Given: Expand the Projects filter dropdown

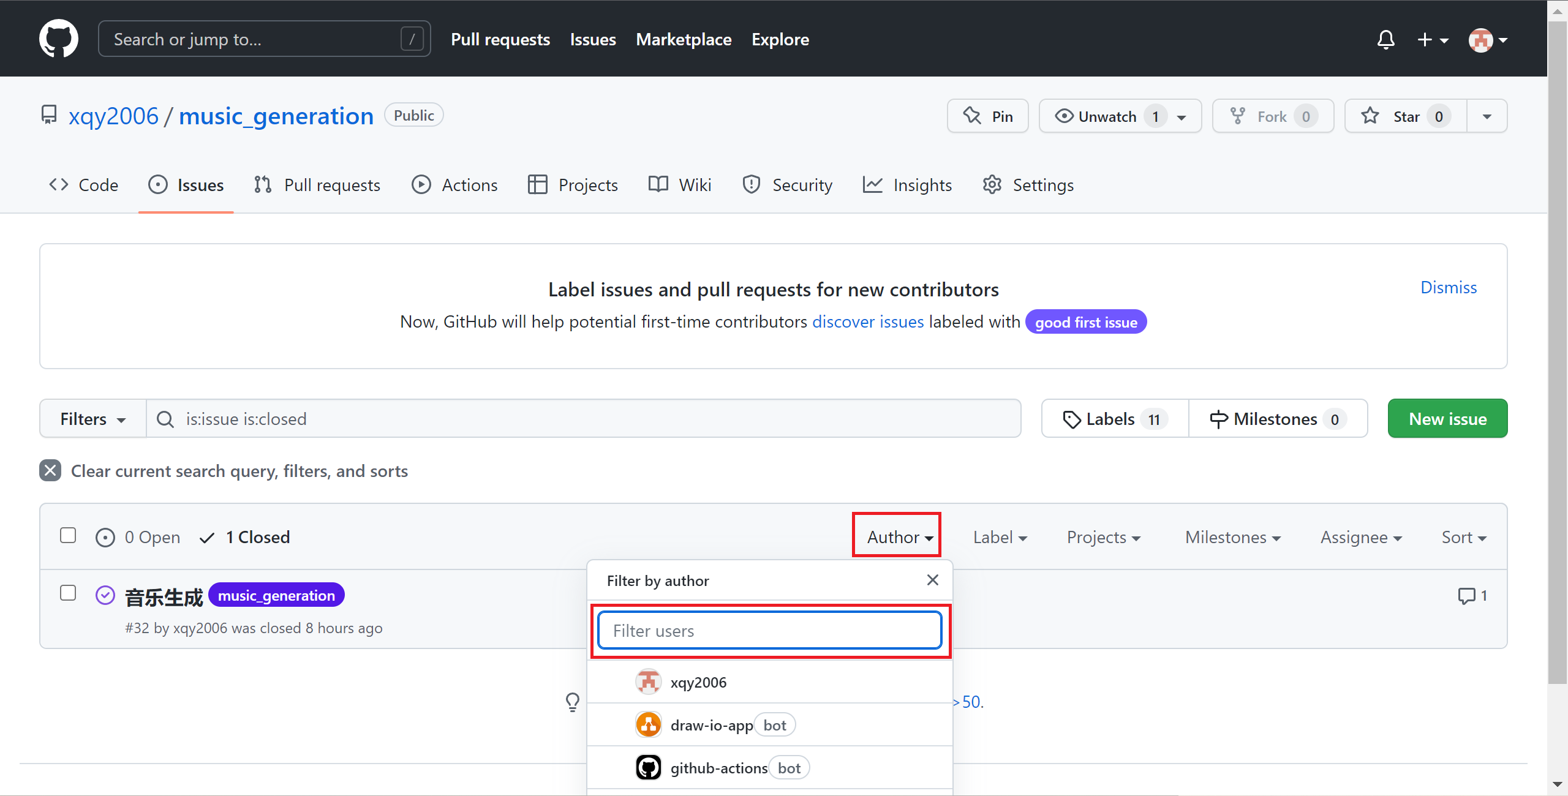Looking at the screenshot, I should click(1104, 537).
